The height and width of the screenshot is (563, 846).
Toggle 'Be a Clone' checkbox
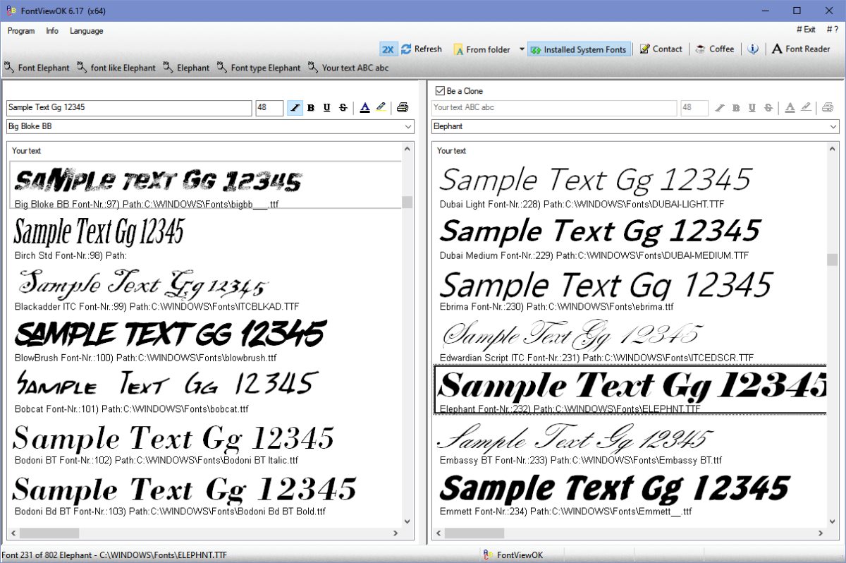441,91
